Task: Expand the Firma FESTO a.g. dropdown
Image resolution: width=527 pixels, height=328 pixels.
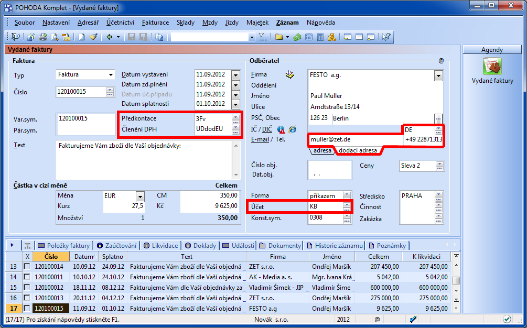Action: pos(438,76)
